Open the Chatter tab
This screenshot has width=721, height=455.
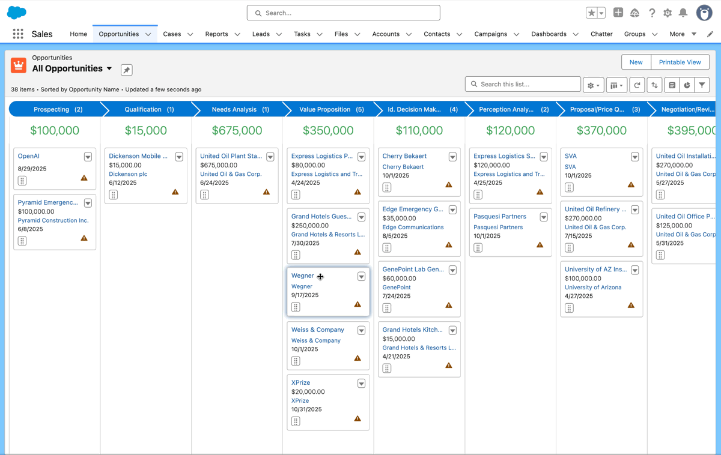pyautogui.click(x=601, y=34)
